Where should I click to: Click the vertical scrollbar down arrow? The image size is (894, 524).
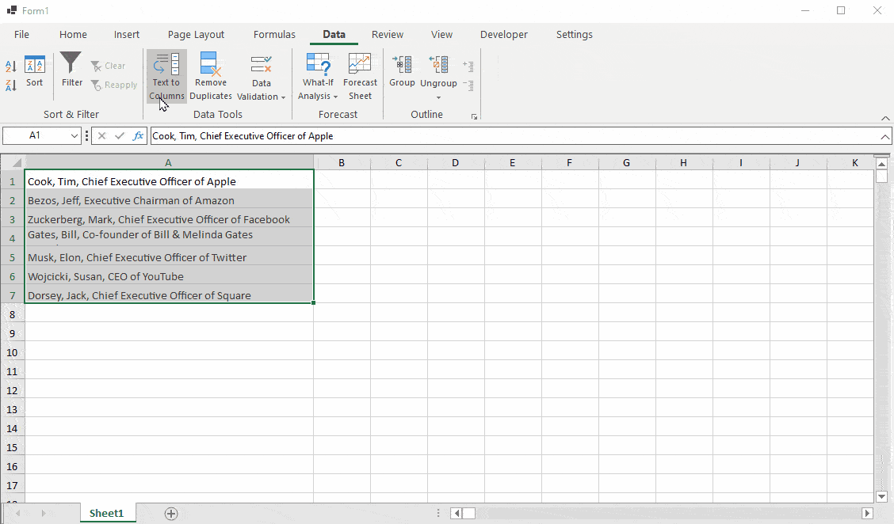click(x=881, y=496)
